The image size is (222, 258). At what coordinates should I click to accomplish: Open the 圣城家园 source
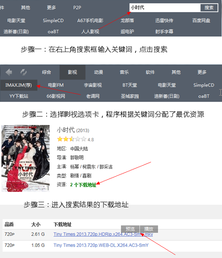point(130,96)
